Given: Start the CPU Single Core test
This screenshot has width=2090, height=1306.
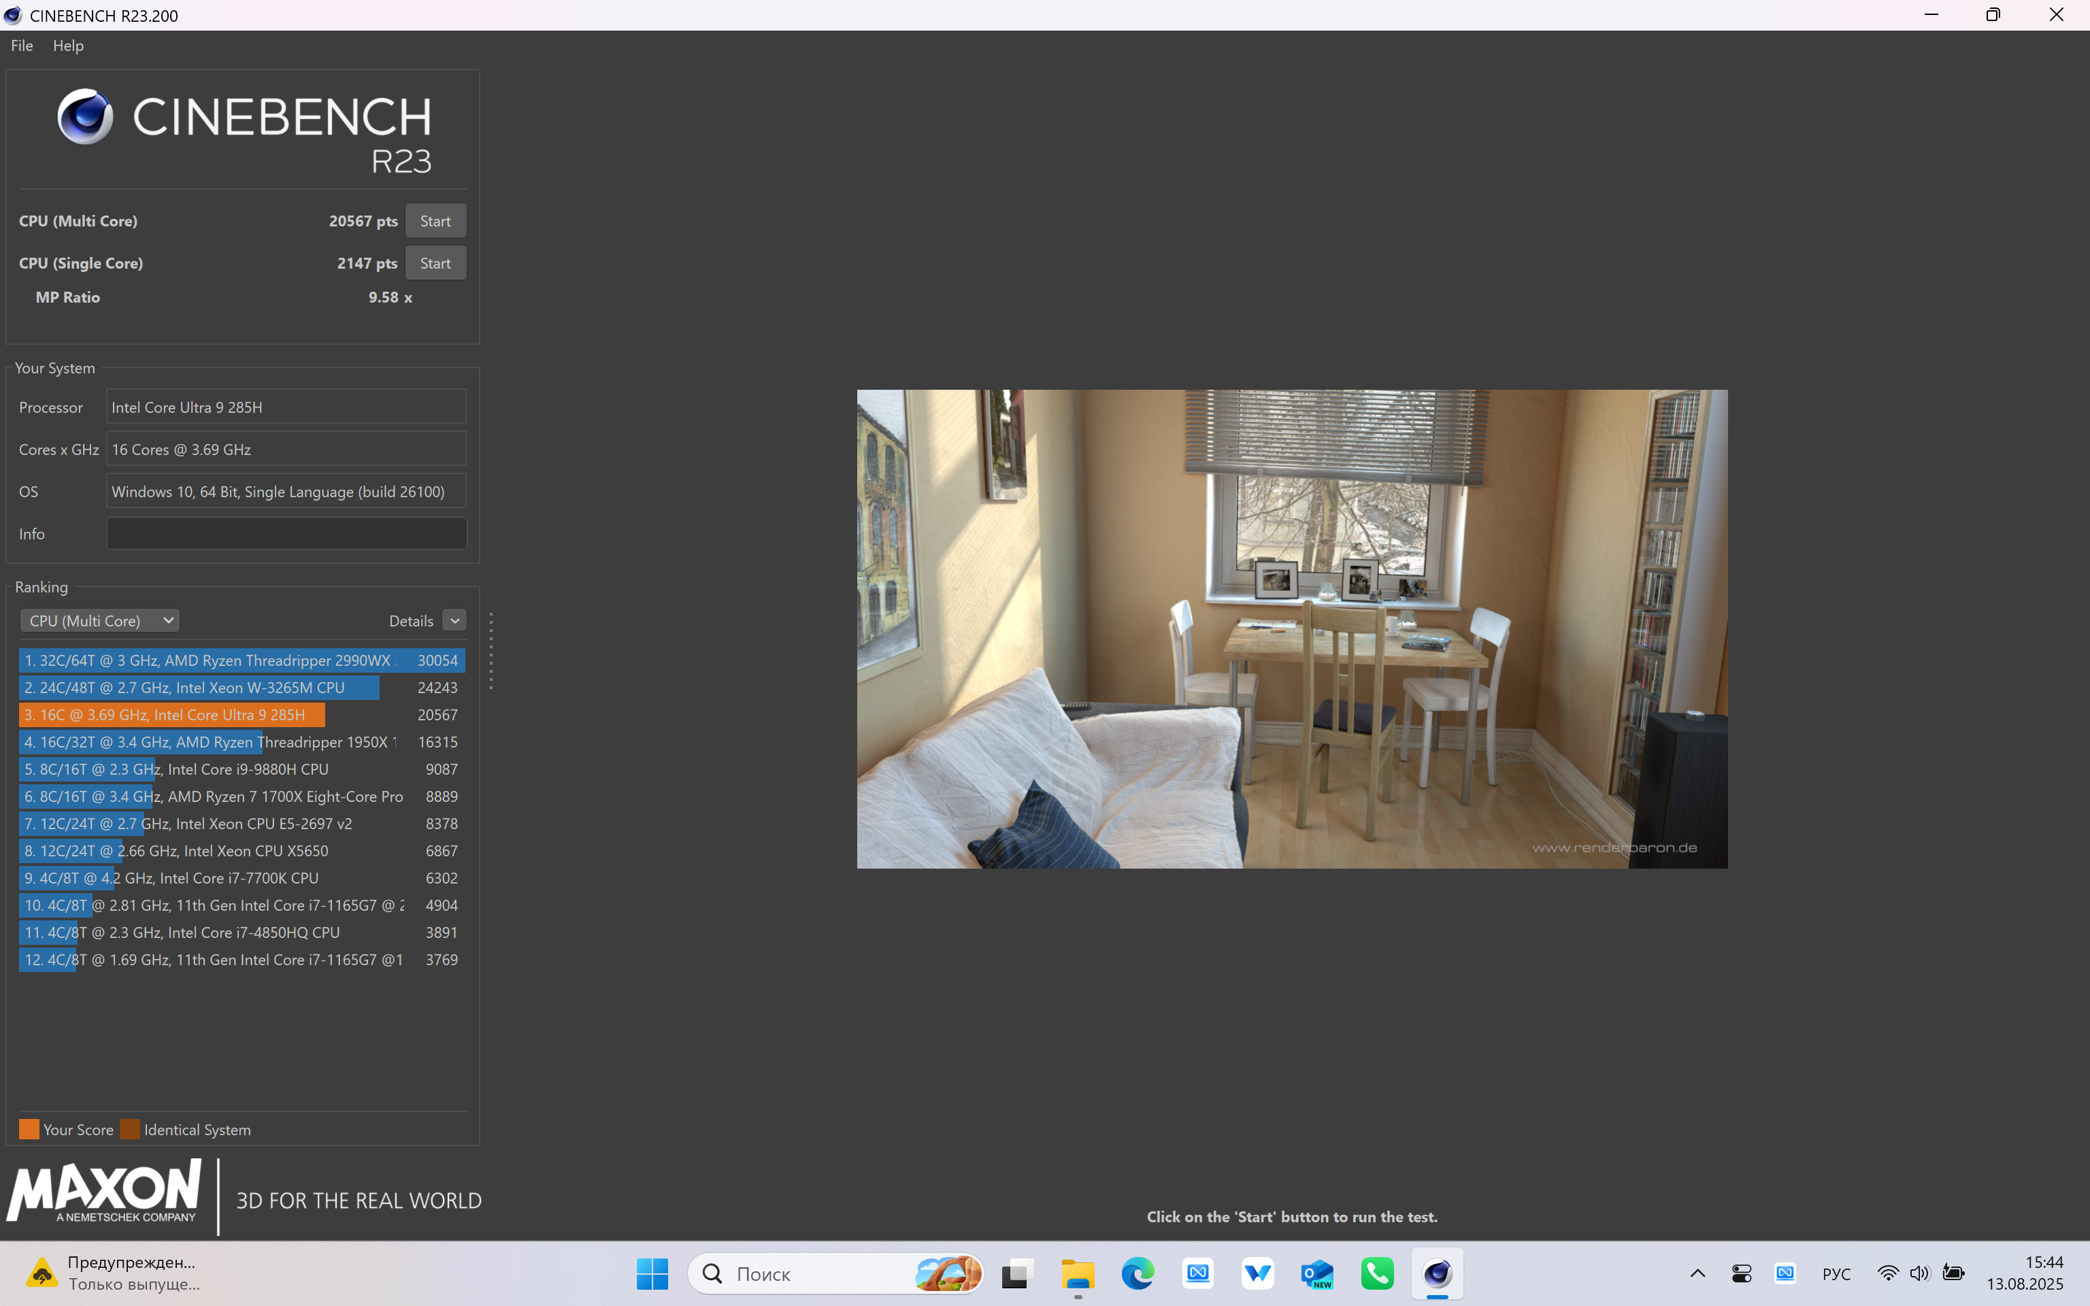Looking at the screenshot, I should [435, 263].
